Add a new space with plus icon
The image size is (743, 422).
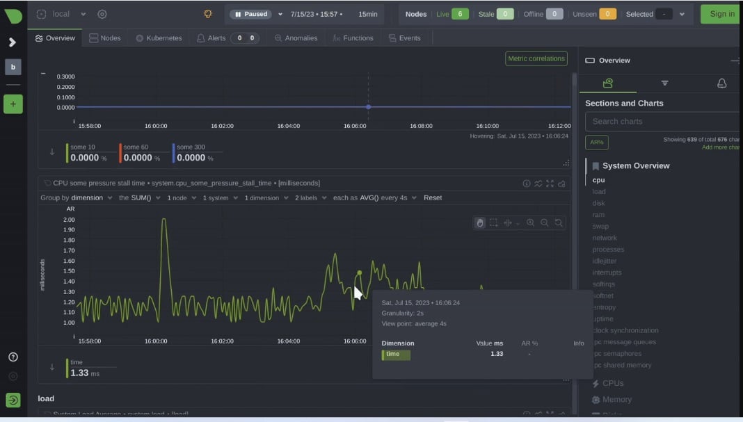[x=13, y=104]
